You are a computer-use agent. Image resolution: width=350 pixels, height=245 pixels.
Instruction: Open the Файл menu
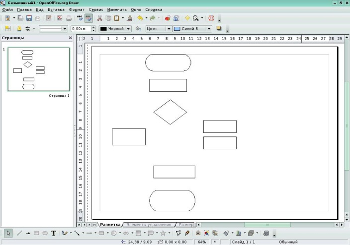click(7, 9)
